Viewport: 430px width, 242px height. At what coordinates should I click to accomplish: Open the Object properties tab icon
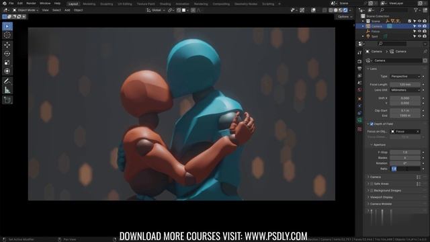(x=359, y=99)
